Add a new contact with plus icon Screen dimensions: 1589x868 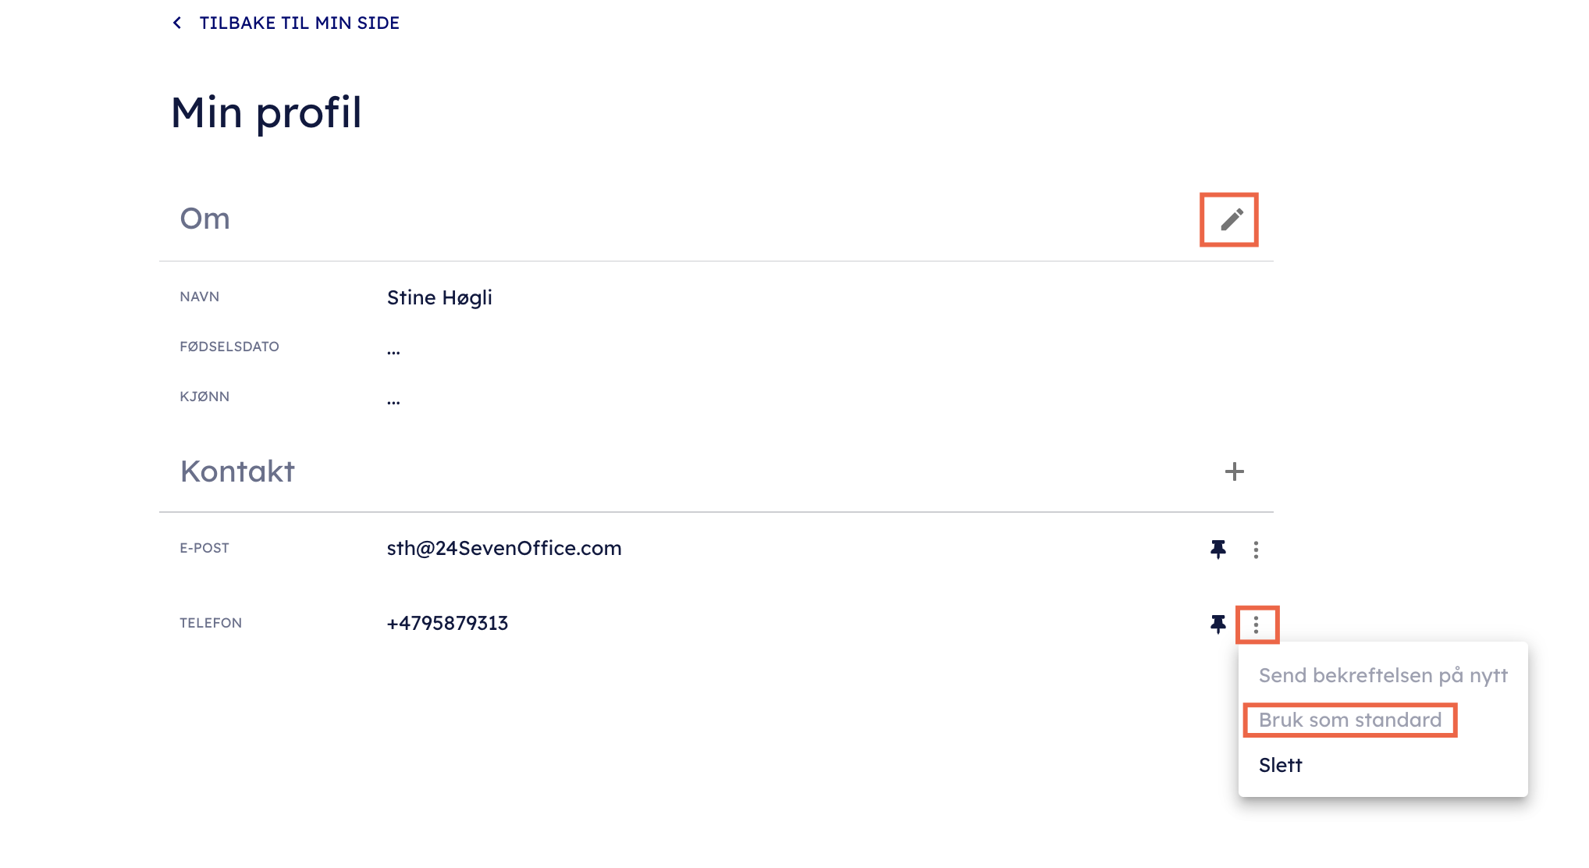coord(1234,471)
